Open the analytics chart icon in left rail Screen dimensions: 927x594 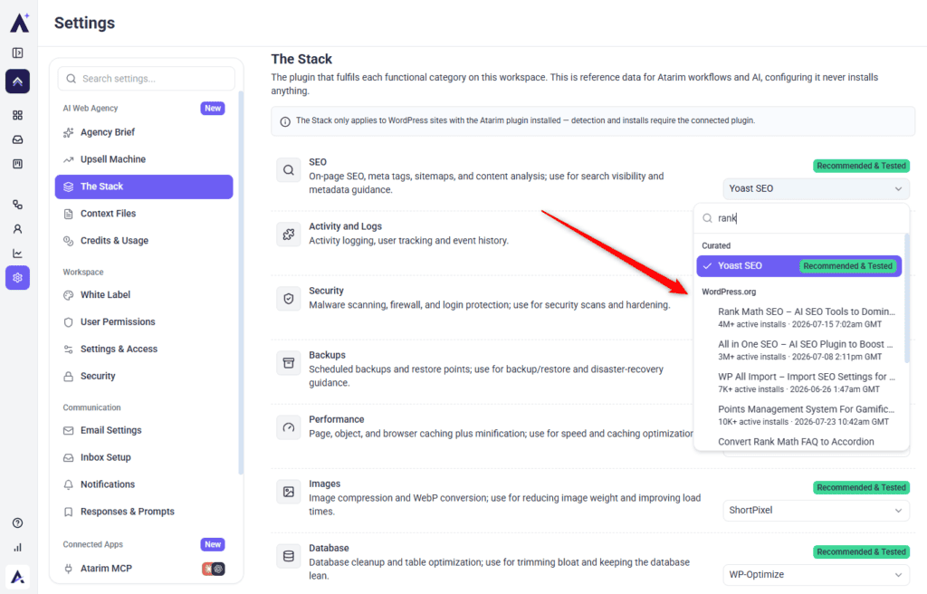(18, 254)
